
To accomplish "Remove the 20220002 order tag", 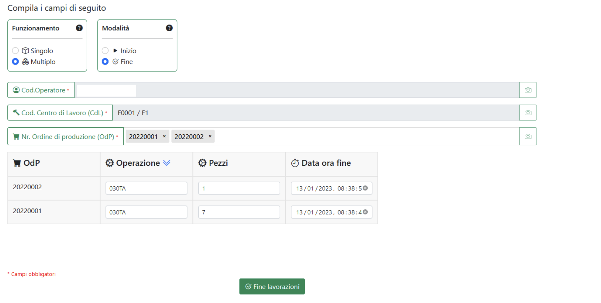I will coord(210,136).
